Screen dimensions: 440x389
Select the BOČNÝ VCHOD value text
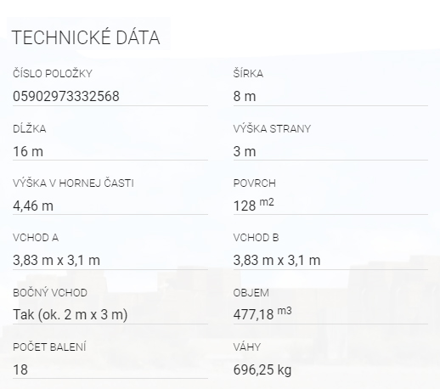[x=71, y=314]
